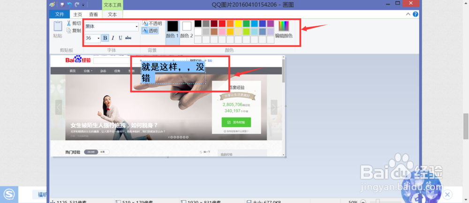Pick the purple palette swatch
The height and width of the screenshot is (203, 469).
(x=271, y=23)
